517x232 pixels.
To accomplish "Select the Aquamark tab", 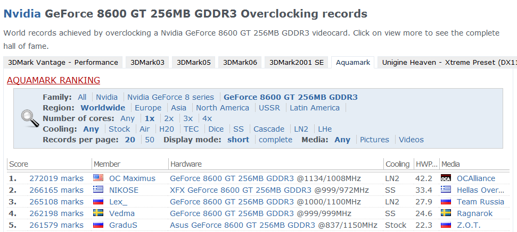I will [352, 63].
